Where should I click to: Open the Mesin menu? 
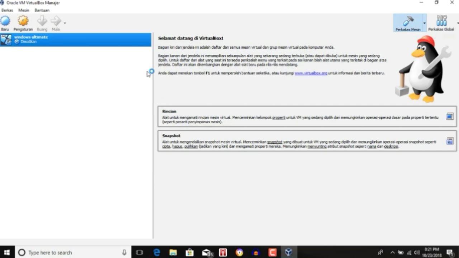click(24, 10)
